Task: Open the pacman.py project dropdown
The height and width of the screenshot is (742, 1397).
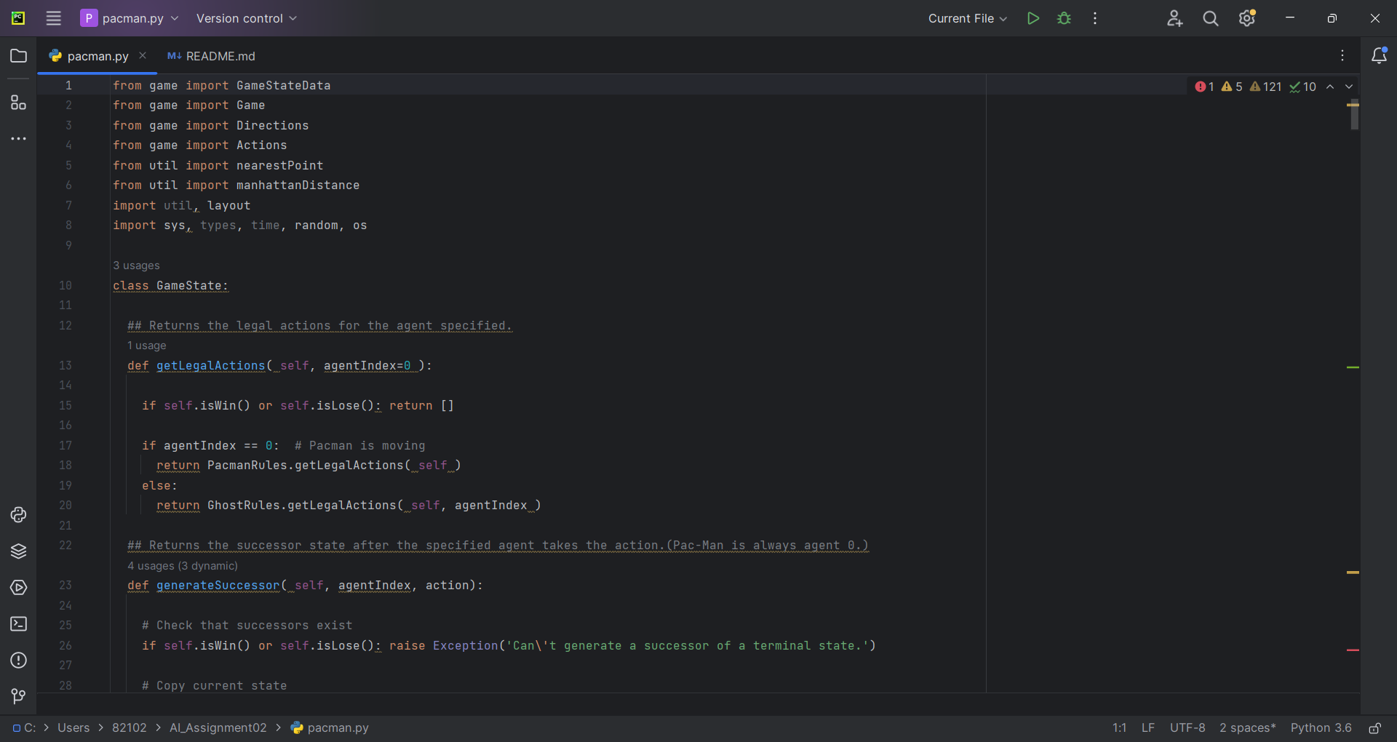Action: (130, 18)
